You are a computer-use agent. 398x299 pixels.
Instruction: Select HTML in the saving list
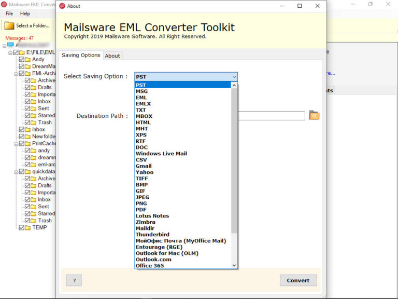(183, 123)
